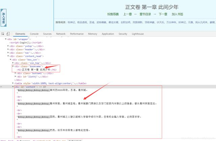Go to previous chapter 上一章
The height and width of the screenshot is (141, 216).
tap(128, 14)
